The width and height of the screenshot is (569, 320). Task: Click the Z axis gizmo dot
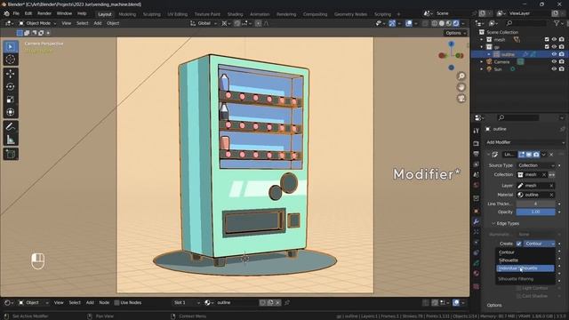click(x=451, y=44)
